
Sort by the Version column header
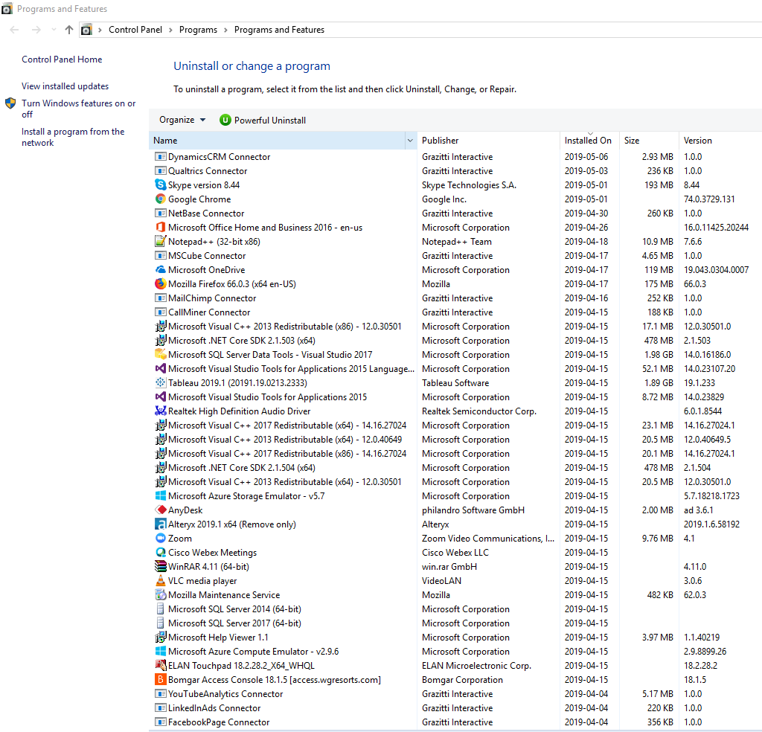(720, 141)
